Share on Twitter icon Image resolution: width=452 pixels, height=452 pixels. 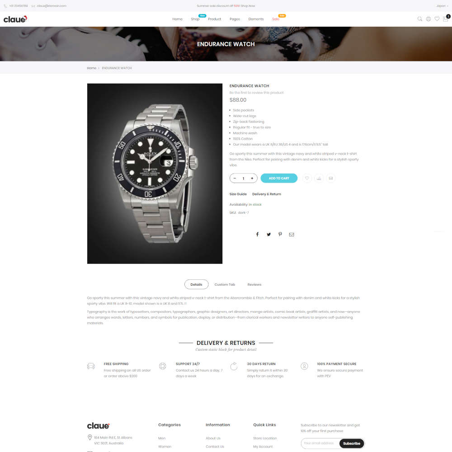[268, 234]
